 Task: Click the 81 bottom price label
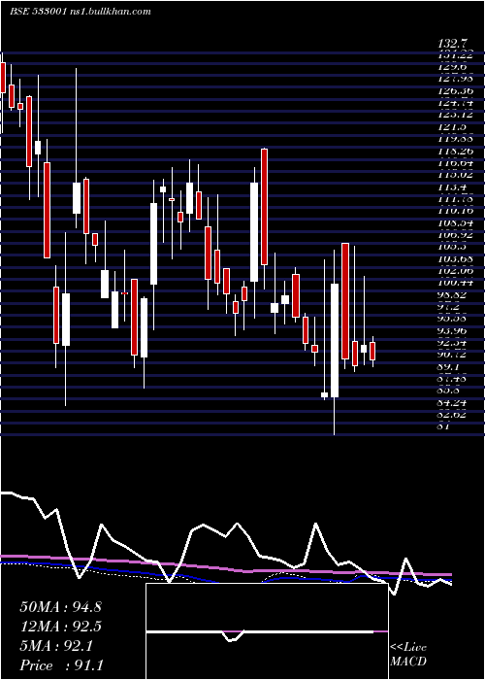coord(444,426)
